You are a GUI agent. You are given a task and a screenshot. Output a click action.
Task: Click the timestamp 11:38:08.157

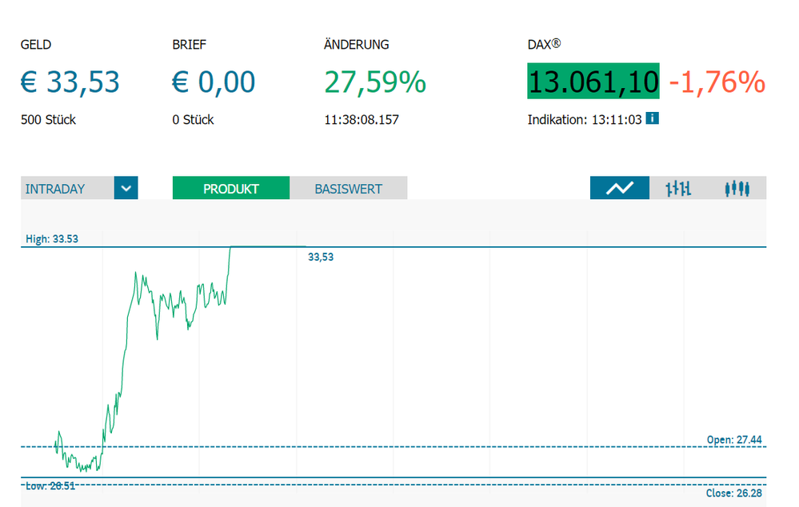pyautogui.click(x=362, y=120)
